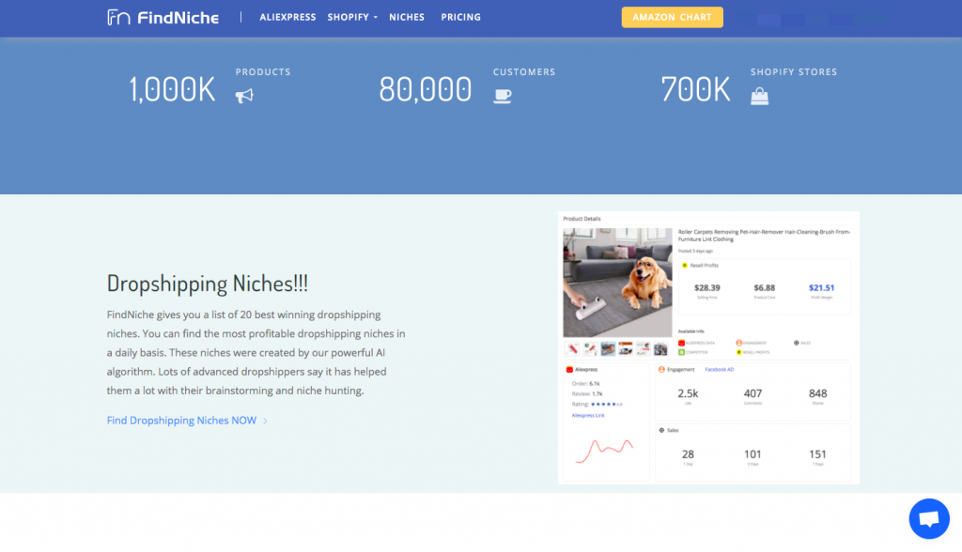Click the product title Roller Carpets Removing Pet-Hair-Remover
962x552 pixels.
764,236
